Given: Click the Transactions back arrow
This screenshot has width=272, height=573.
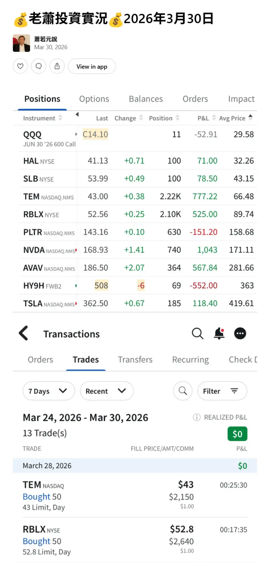Looking at the screenshot, I should tap(24, 333).
